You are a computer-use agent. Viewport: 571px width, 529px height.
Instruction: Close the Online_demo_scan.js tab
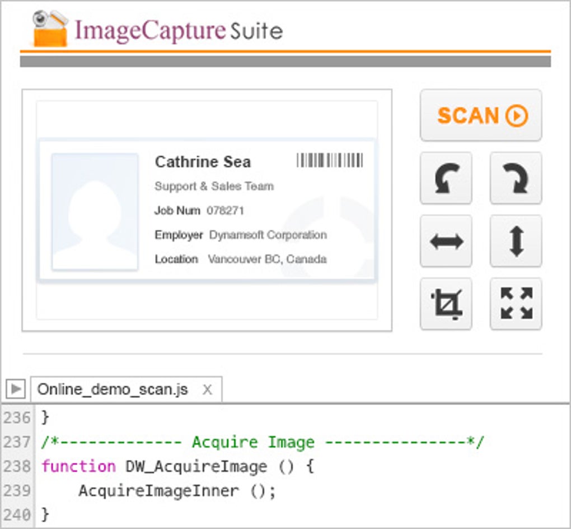(x=207, y=389)
